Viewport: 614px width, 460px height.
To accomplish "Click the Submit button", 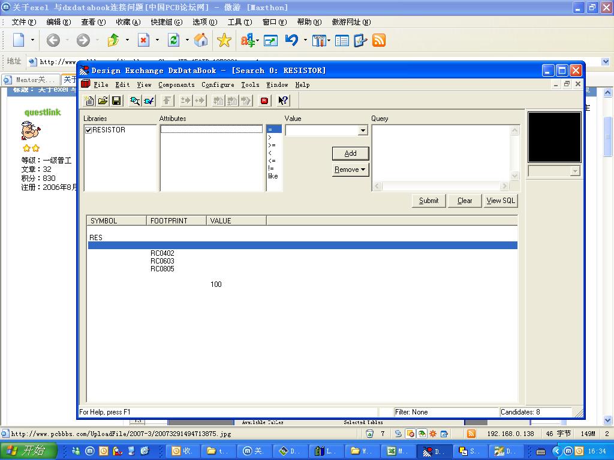I will [x=429, y=201].
